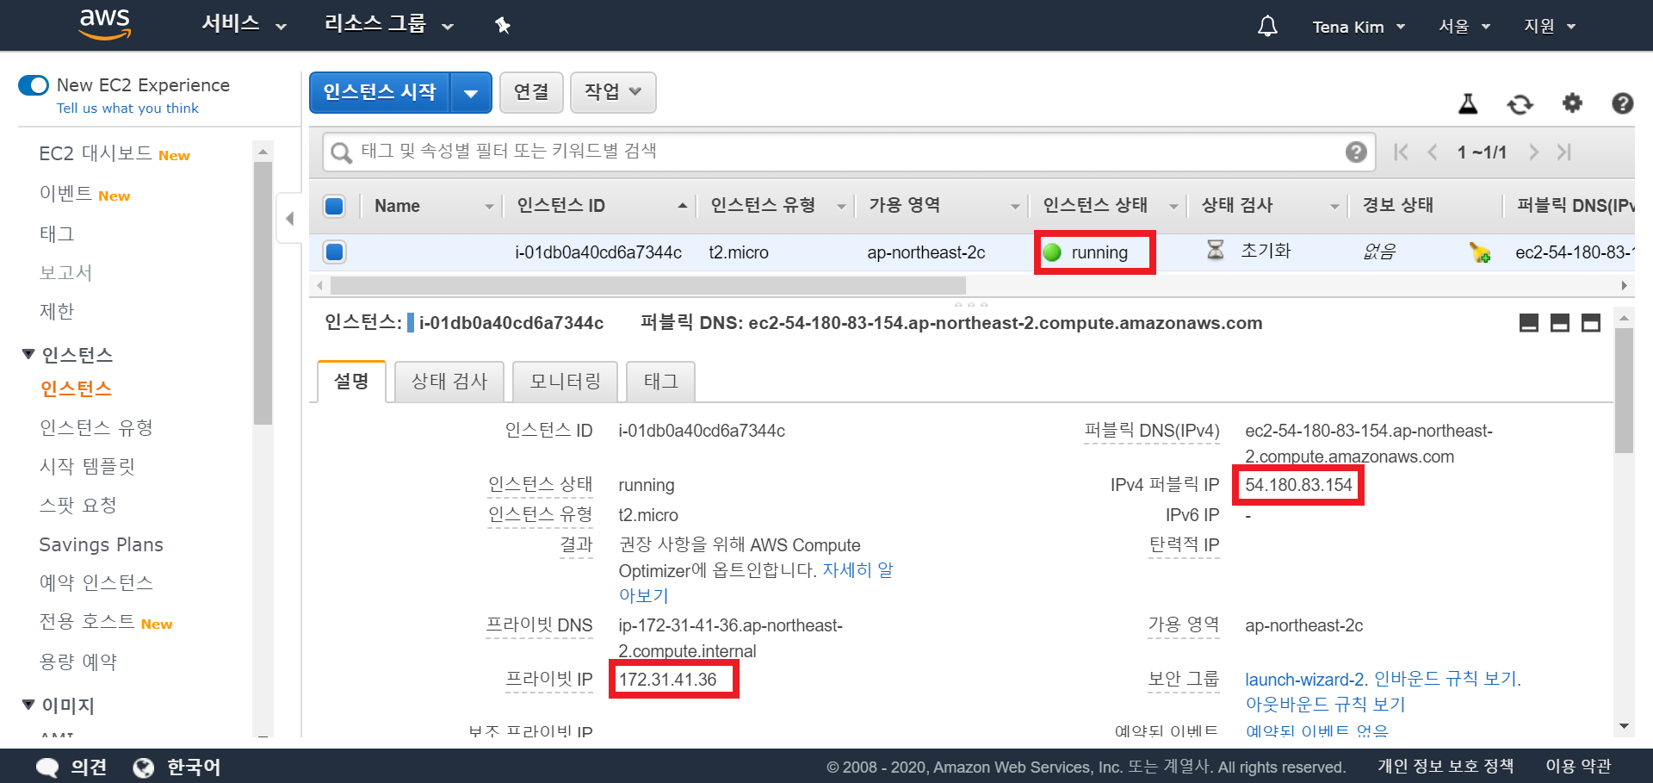Open Savings Plans in sidebar
Screen dimensions: 1653x783
tap(101, 544)
